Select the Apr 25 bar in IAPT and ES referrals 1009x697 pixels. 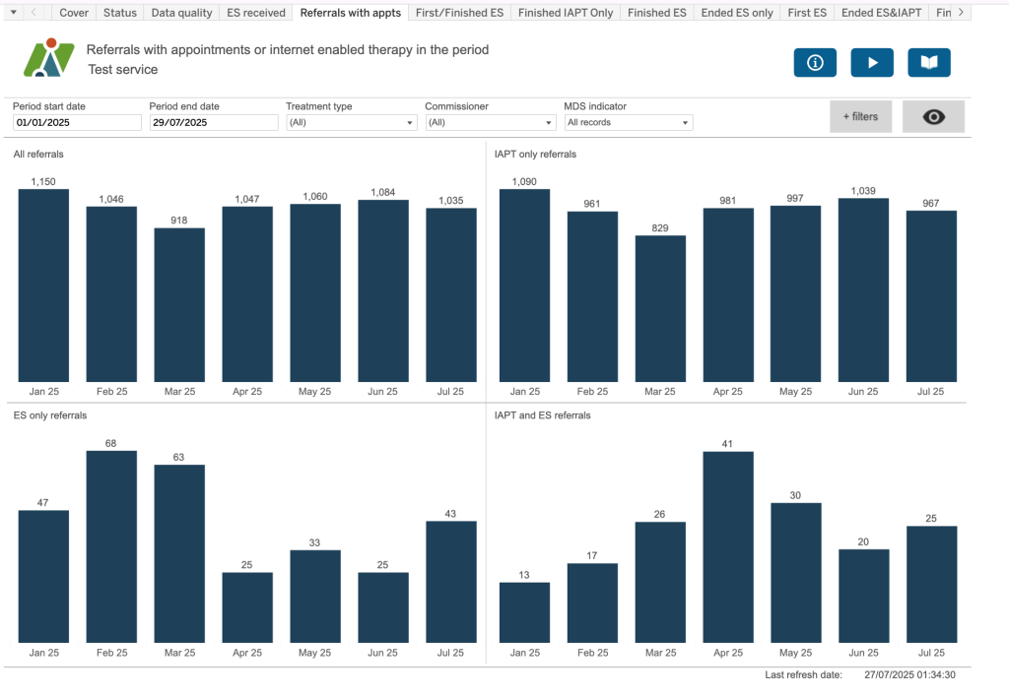click(x=728, y=546)
